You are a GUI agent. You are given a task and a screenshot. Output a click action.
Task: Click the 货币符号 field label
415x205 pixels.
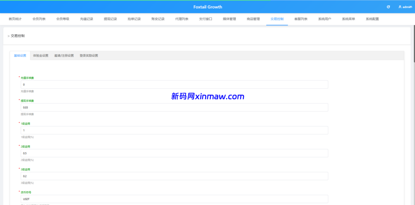tap(26, 192)
